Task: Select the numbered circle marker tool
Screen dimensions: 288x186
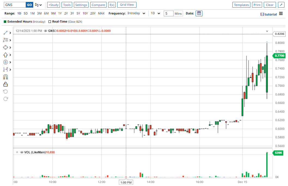Action: tap(5, 62)
